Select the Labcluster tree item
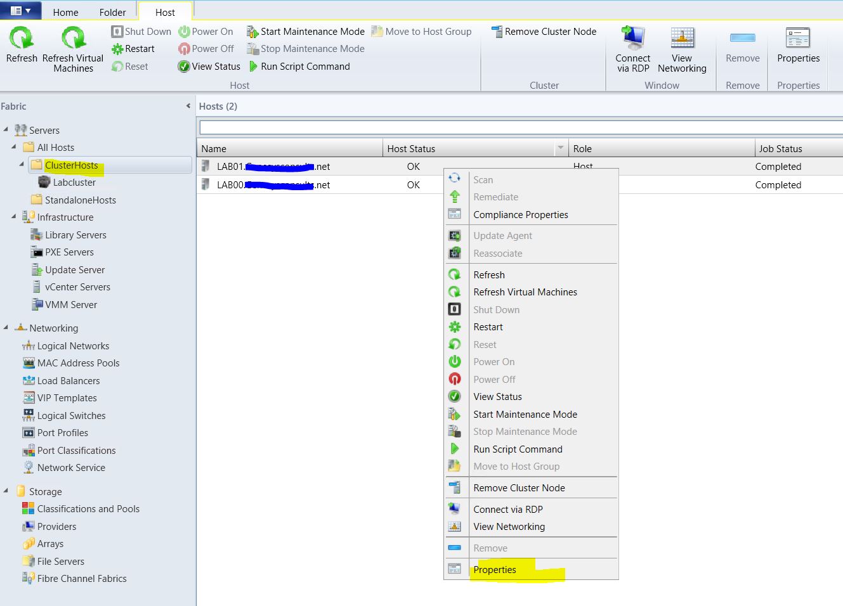This screenshot has width=843, height=606. 74,183
